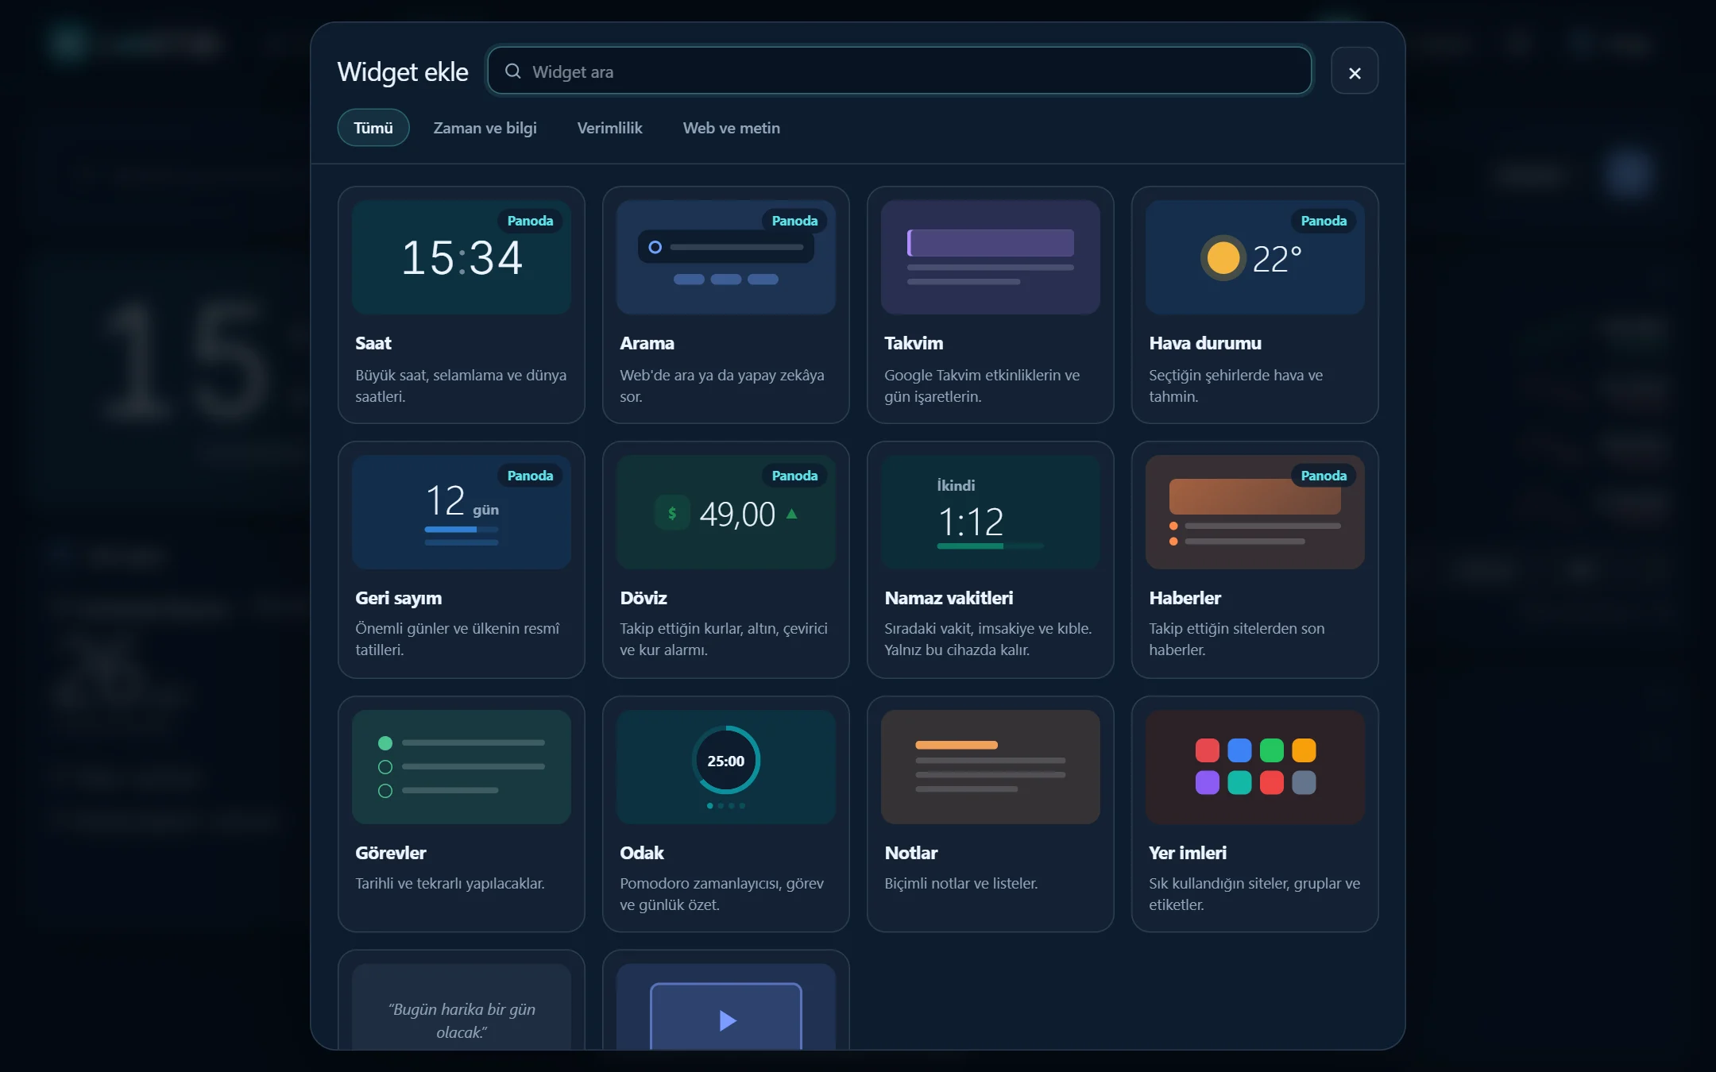Select the Haberler widget title
Viewport: 1716px width, 1072px height.
coord(1185,598)
